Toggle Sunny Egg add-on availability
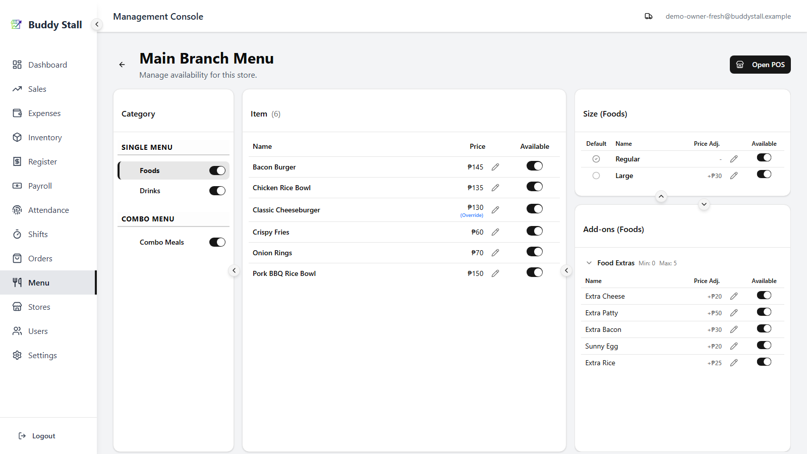The image size is (807, 454). click(x=764, y=345)
